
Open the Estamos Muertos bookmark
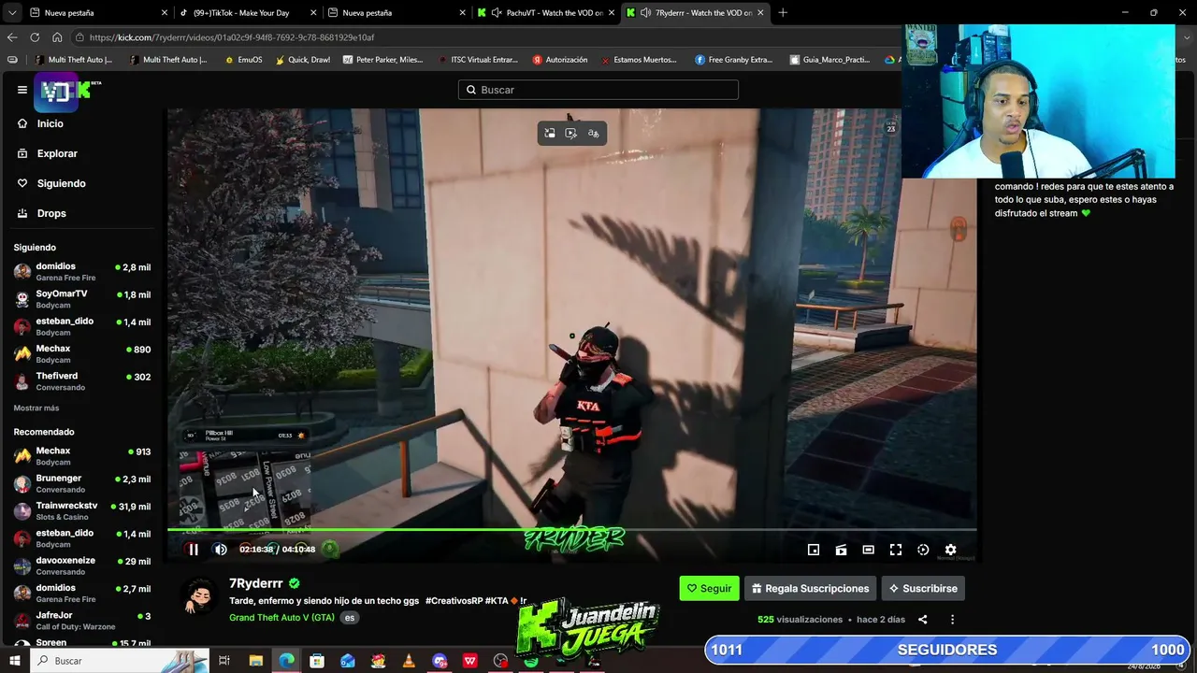tap(639, 60)
